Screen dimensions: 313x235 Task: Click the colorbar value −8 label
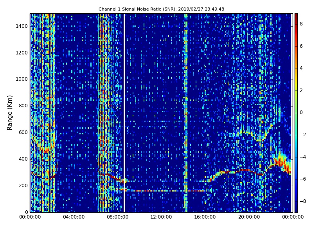coord(303,201)
